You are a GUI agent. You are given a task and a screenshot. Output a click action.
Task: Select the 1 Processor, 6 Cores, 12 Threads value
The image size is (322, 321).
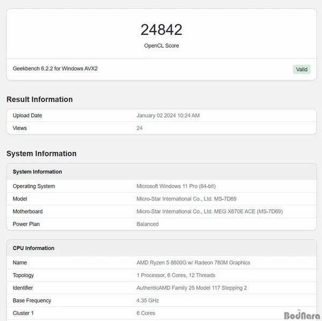176,275
